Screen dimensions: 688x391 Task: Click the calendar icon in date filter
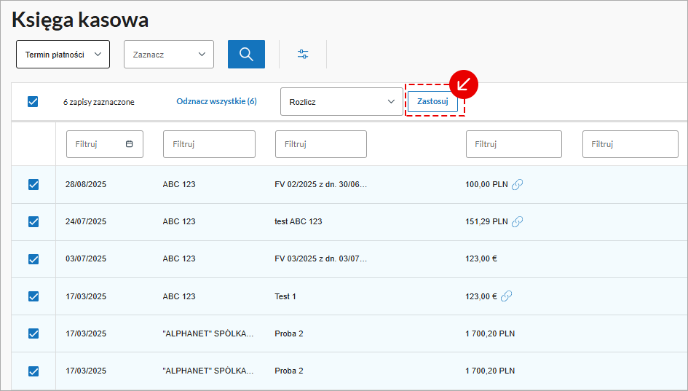(x=130, y=144)
